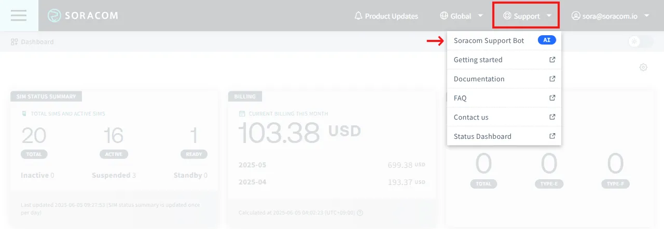Click external link icon beside FAQ
The height and width of the screenshot is (229, 664).
click(x=552, y=98)
